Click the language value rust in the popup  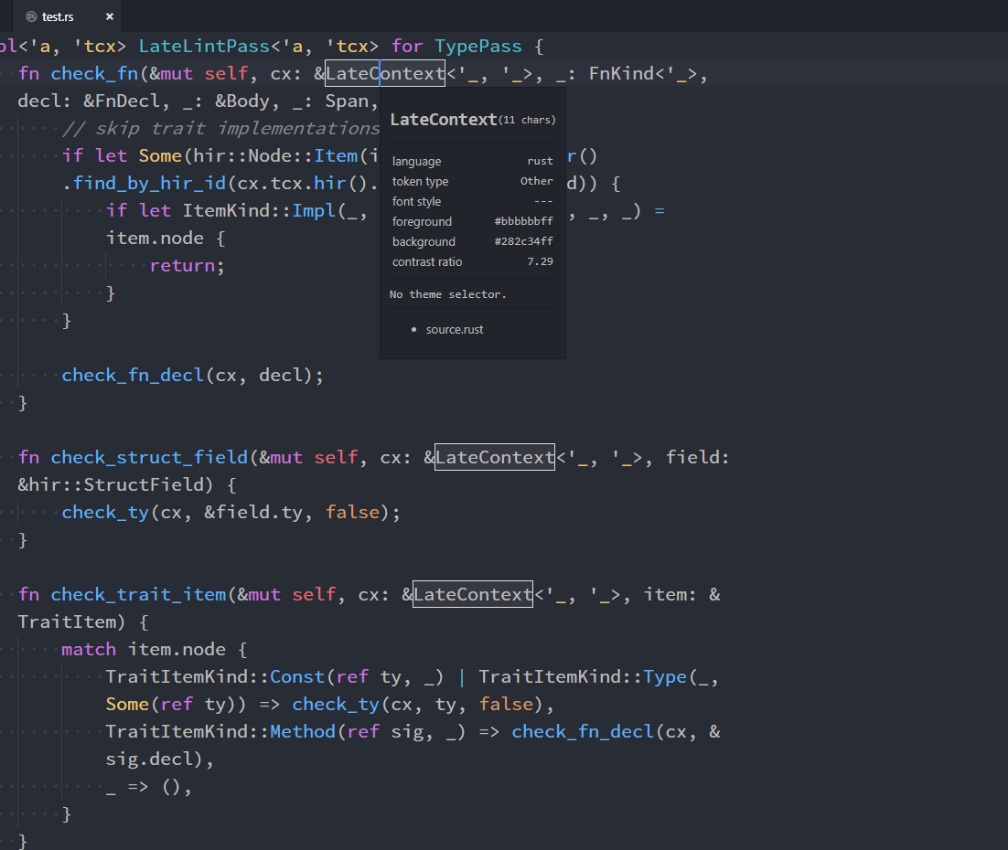pos(540,161)
